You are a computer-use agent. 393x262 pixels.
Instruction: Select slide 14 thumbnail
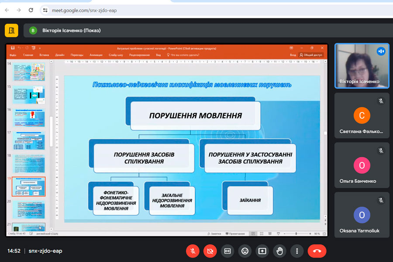[x=29, y=72]
